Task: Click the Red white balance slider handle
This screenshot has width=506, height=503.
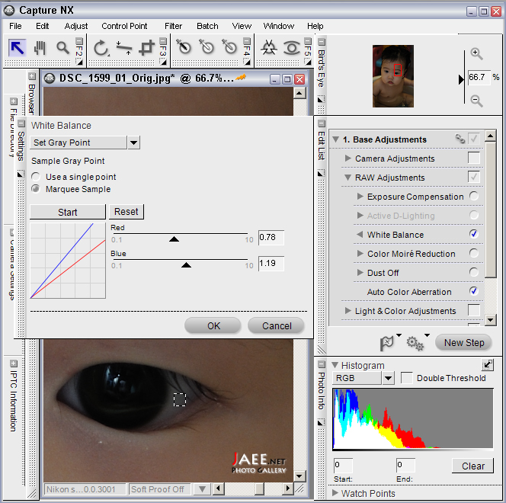Action: 174,239
